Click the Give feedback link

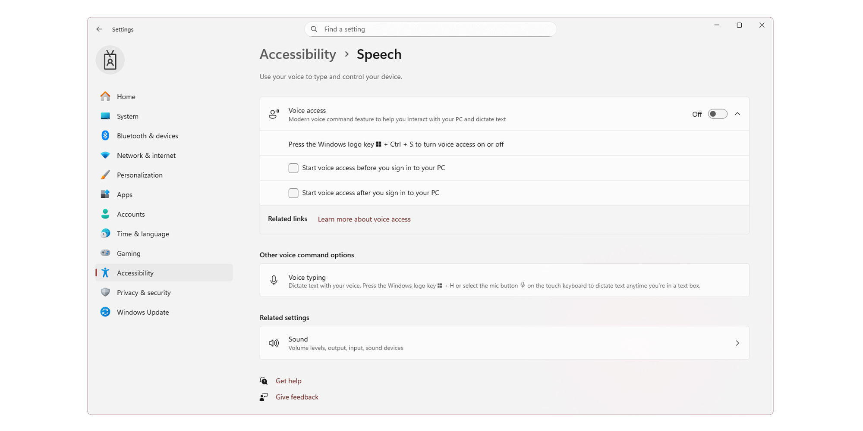coord(296,397)
